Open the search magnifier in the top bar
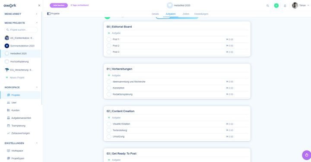The width and height of the screenshot is (311, 162). pos(267,6)
